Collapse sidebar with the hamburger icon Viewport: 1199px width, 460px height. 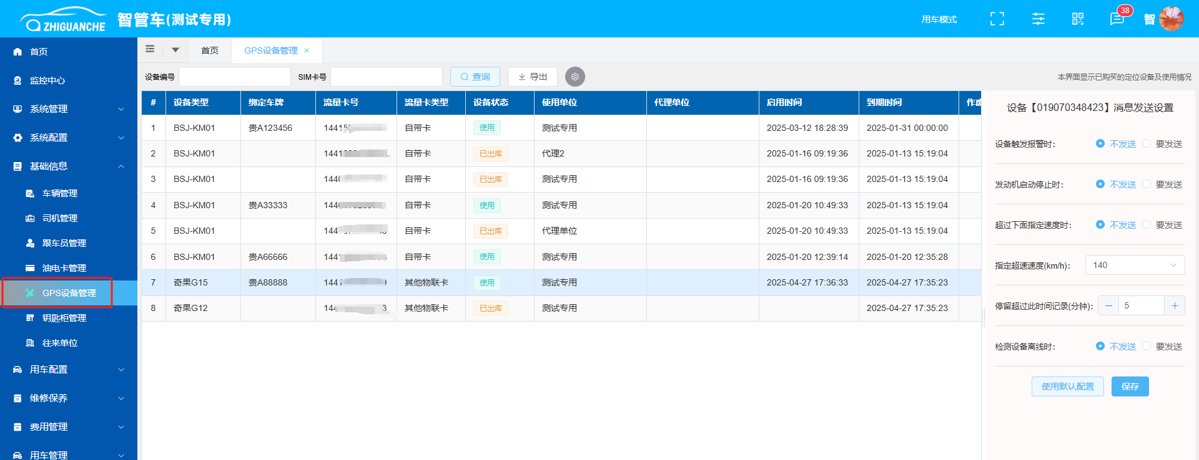click(150, 49)
